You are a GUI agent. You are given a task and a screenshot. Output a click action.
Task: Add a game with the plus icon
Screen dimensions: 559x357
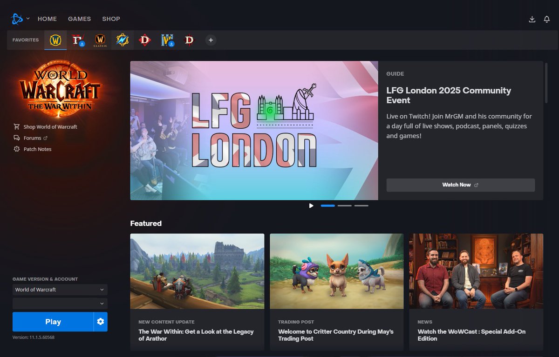tap(211, 40)
